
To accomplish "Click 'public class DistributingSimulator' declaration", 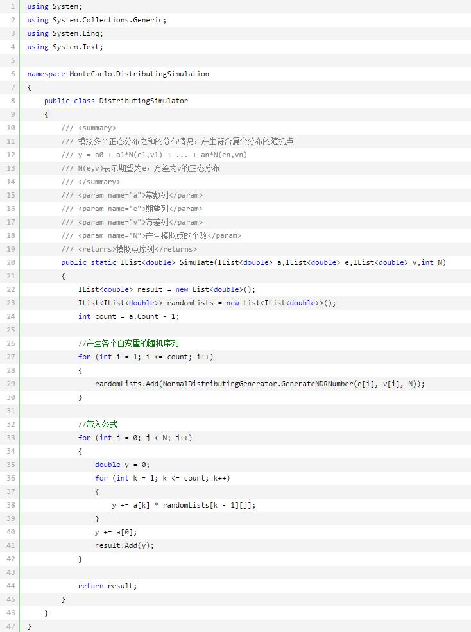I will pyautogui.click(x=116, y=101).
